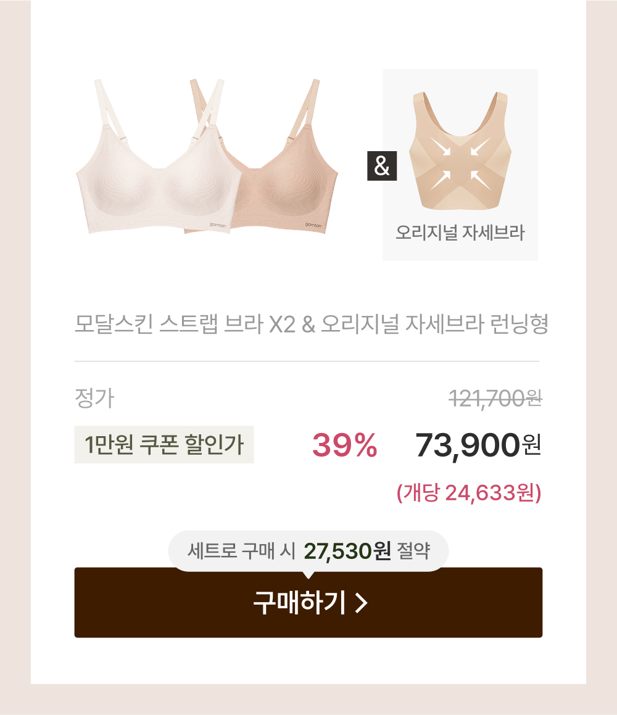Viewport: 617px width, 715px height.
Task: Click the 정가 list price label
Action: click(94, 398)
